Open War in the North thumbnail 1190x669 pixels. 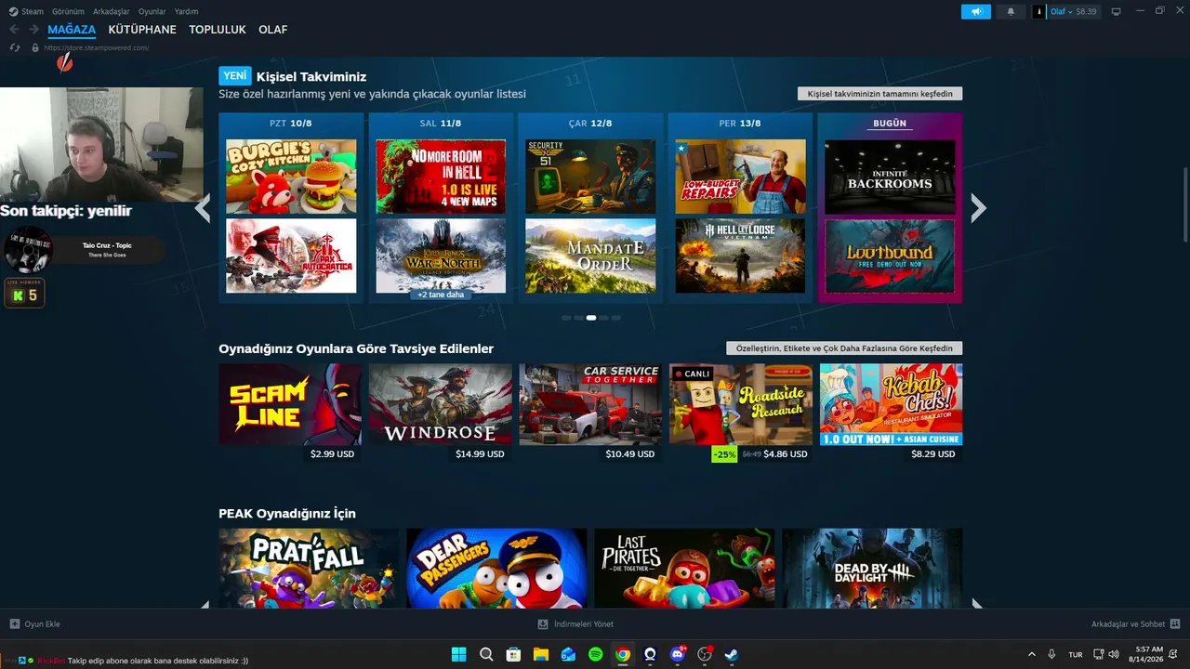pyautogui.click(x=441, y=256)
